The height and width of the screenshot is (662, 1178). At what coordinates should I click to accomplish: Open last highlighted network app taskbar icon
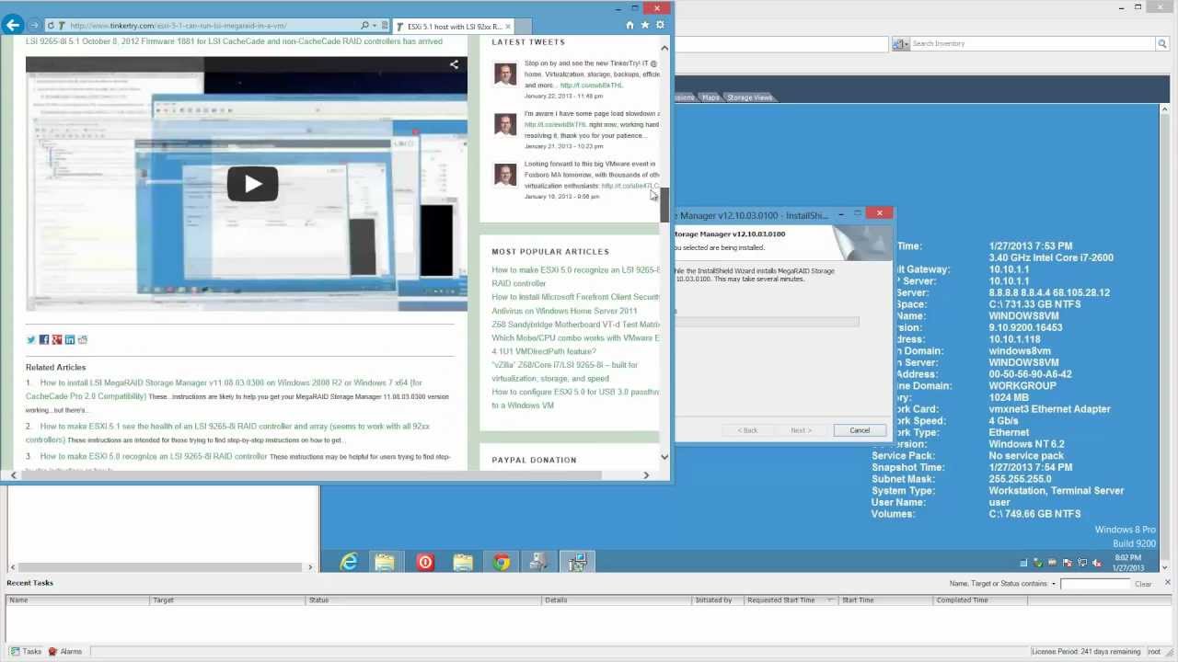pyautogui.click(x=577, y=562)
